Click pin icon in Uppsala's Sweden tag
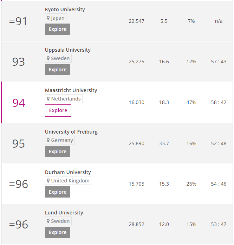This screenshot has height=245, width=234. [x=48, y=58]
